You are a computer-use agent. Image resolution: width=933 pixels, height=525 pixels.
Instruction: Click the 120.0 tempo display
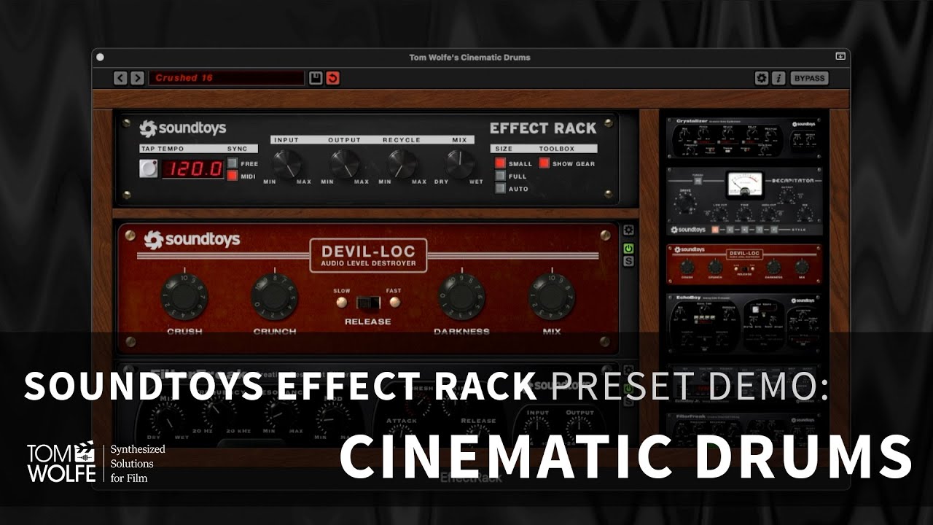point(192,169)
